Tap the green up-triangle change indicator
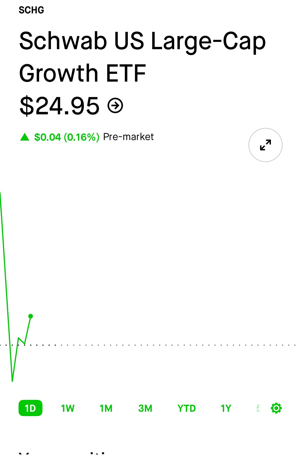The height and width of the screenshot is (464, 301). [x=25, y=137]
